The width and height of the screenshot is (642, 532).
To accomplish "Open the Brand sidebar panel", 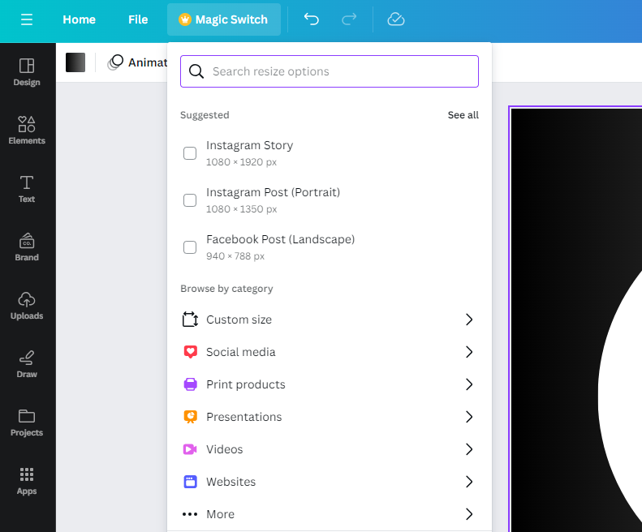I will coord(27,247).
